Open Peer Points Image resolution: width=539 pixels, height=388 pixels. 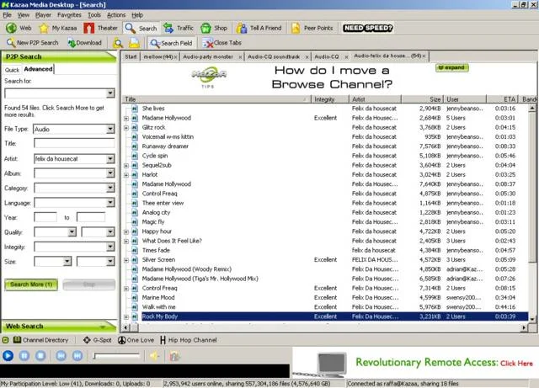pyautogui.click(x=312, y=28)
